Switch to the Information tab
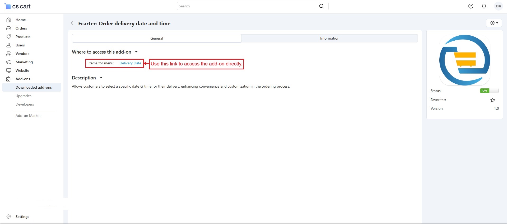This screenshot has height=224, width=507. pyautogui.click(x=329, y=38)
